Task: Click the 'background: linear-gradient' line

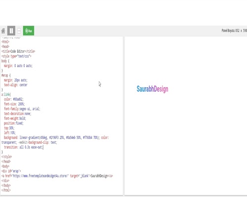Action: click(x=56, y=137)
